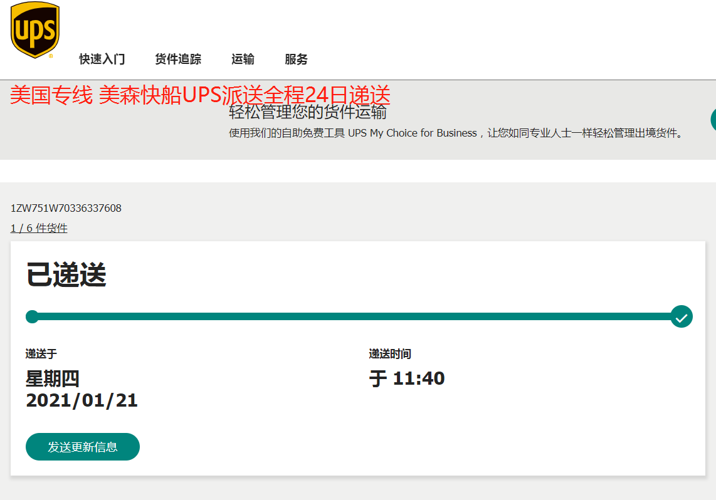Open the 快速入门 menu
Image resolution: width=716 pixels, height=500 pixels.
tap(102, 60)
